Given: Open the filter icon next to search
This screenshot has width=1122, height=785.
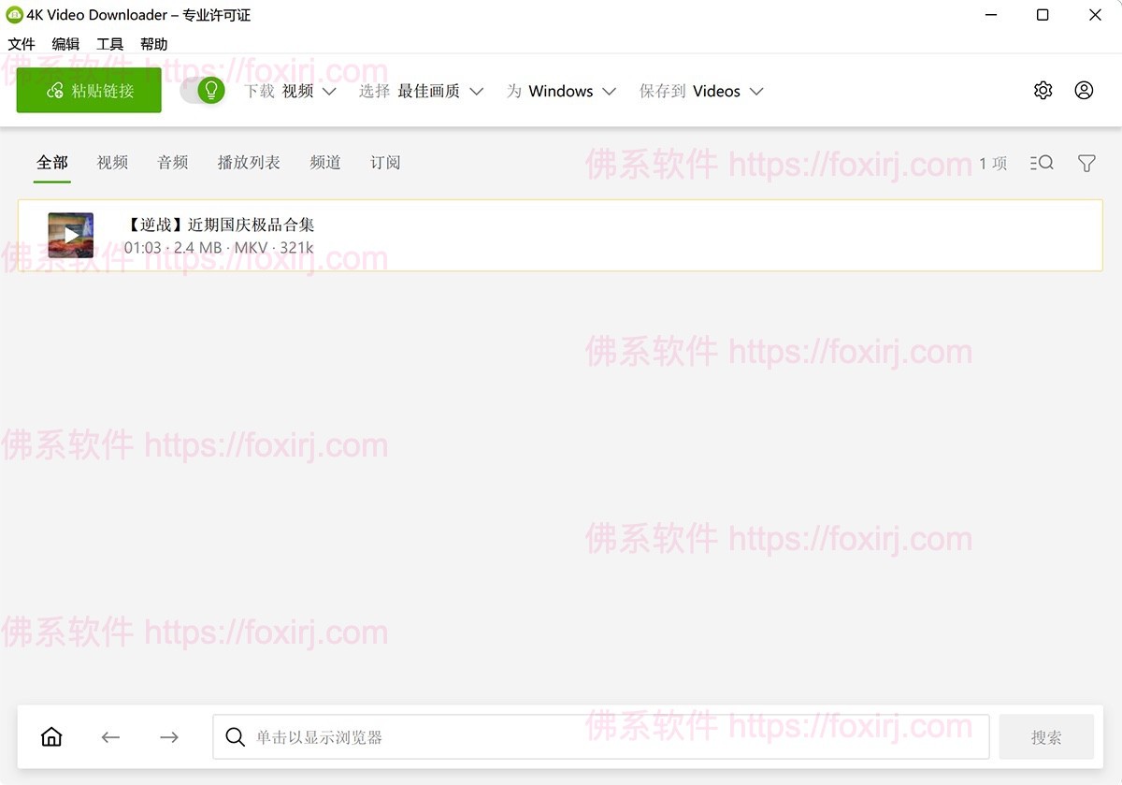Looking at the screenshot, I should point(1086,163).
